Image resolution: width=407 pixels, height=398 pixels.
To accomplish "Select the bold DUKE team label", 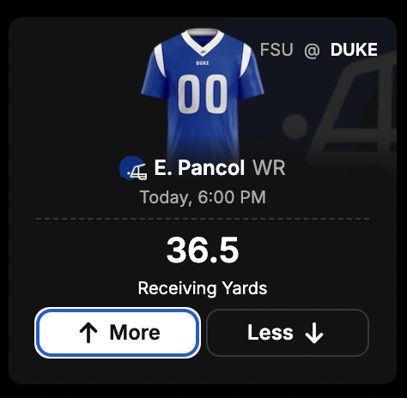I will coord(354,50).
